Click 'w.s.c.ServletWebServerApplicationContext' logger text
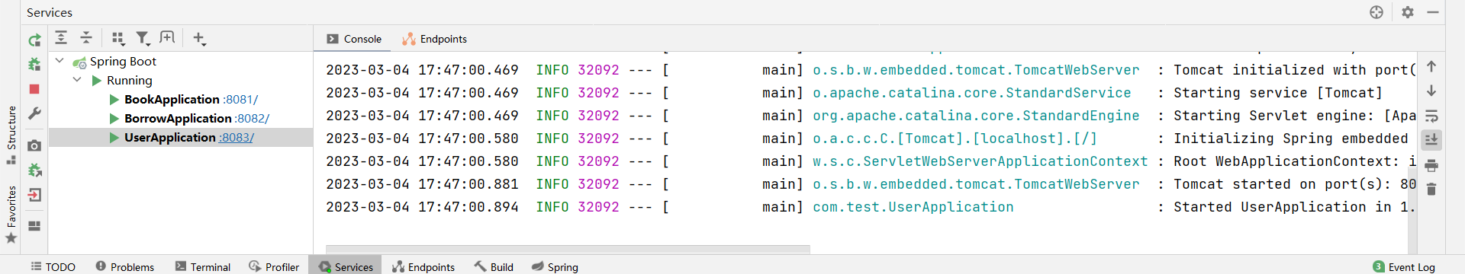Screen dimensions: 1465x274 click(980, 161)
